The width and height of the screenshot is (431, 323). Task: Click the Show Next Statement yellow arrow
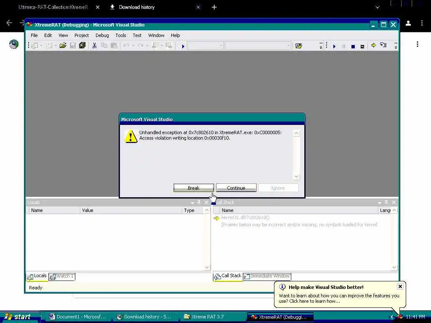click(x=374, y=45)
